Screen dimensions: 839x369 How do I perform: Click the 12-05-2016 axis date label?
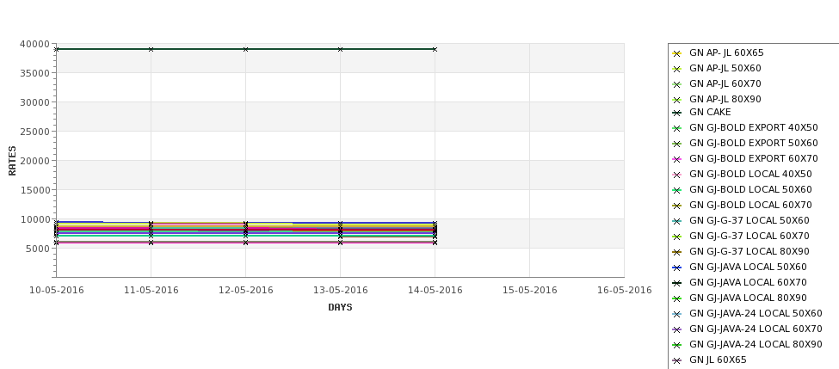245,291
